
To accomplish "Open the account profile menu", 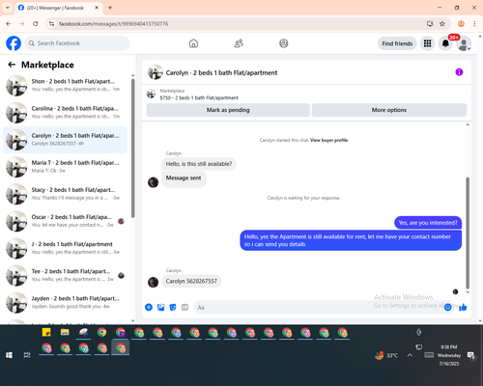I will click(464, 43).
